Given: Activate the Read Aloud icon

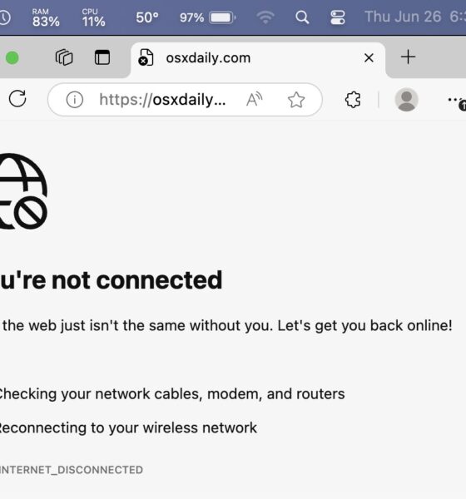Looking at the screenshot, I should 254,99.
